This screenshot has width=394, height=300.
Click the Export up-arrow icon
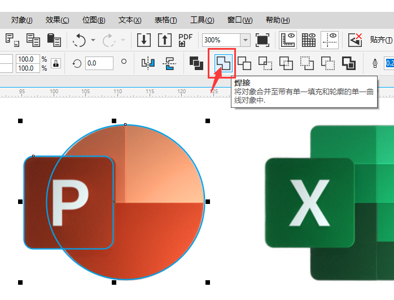pyautogui.click(x=165, y=40)
